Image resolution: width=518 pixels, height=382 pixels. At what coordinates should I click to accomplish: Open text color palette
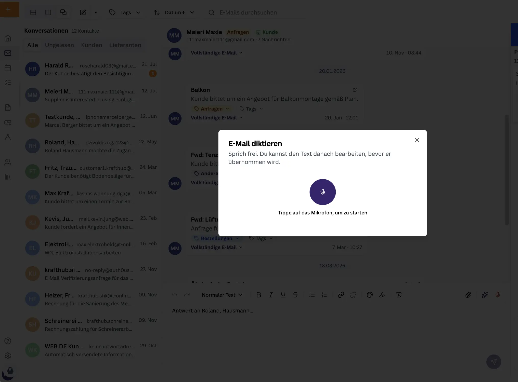point(370,295)
